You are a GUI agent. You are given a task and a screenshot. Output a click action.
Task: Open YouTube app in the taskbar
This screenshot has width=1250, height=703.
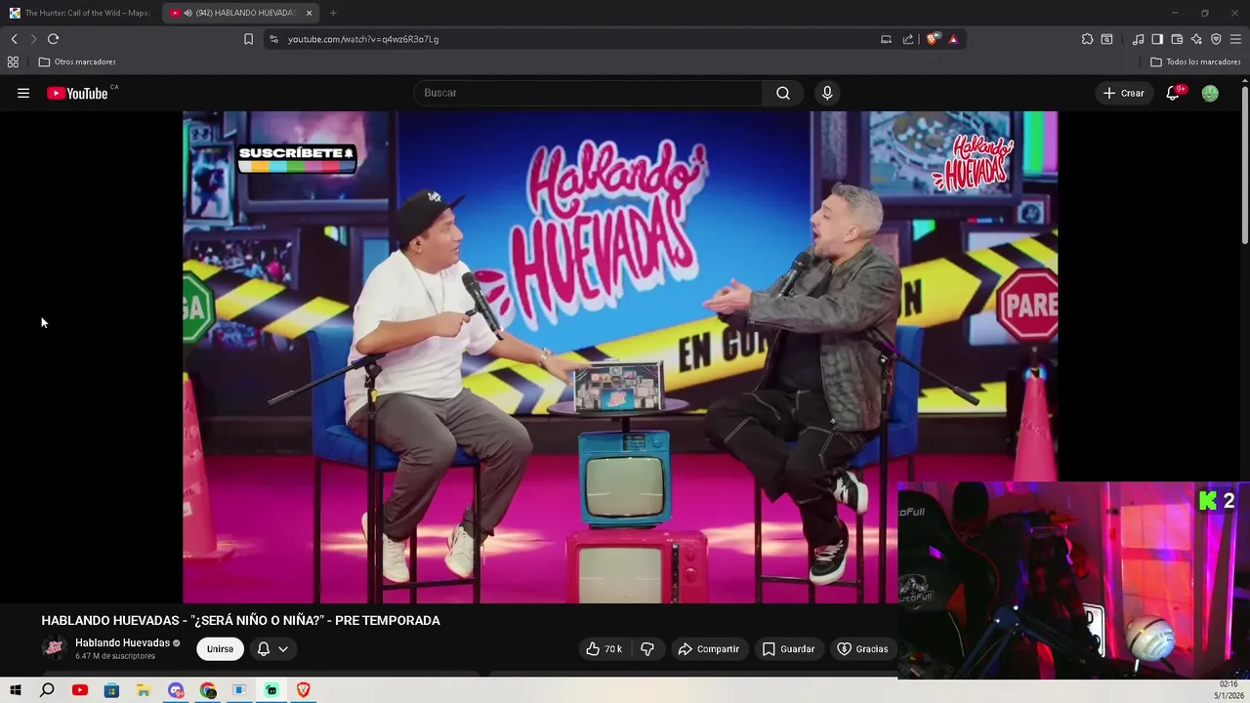point(80,690)
